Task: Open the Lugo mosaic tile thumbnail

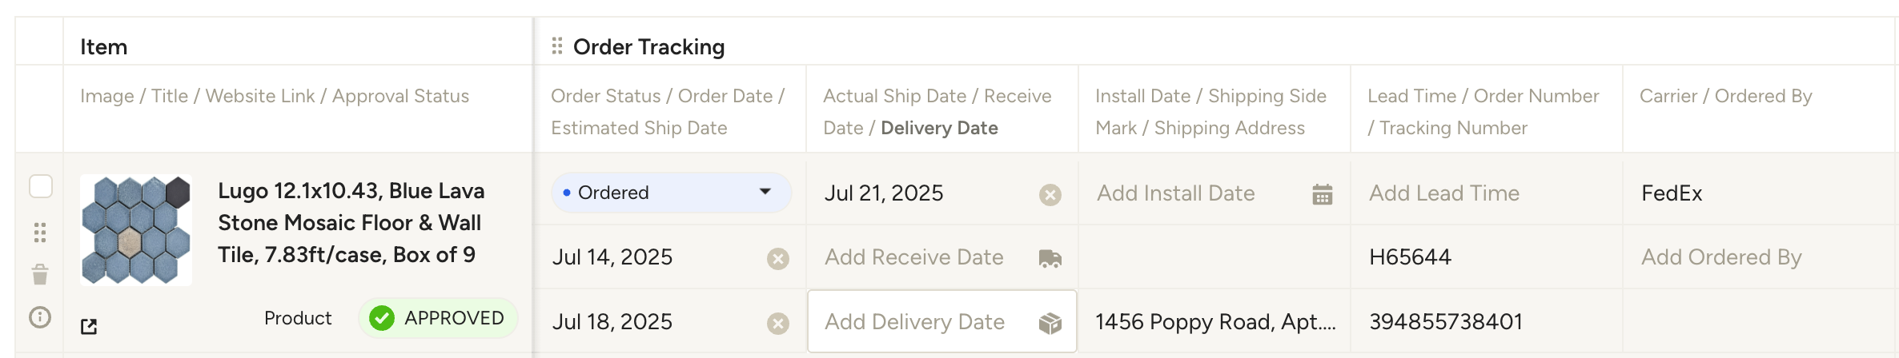Action: click(136, 230)
